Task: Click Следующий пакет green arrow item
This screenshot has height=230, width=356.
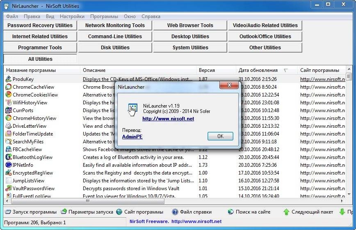Action: click(308, 212)
